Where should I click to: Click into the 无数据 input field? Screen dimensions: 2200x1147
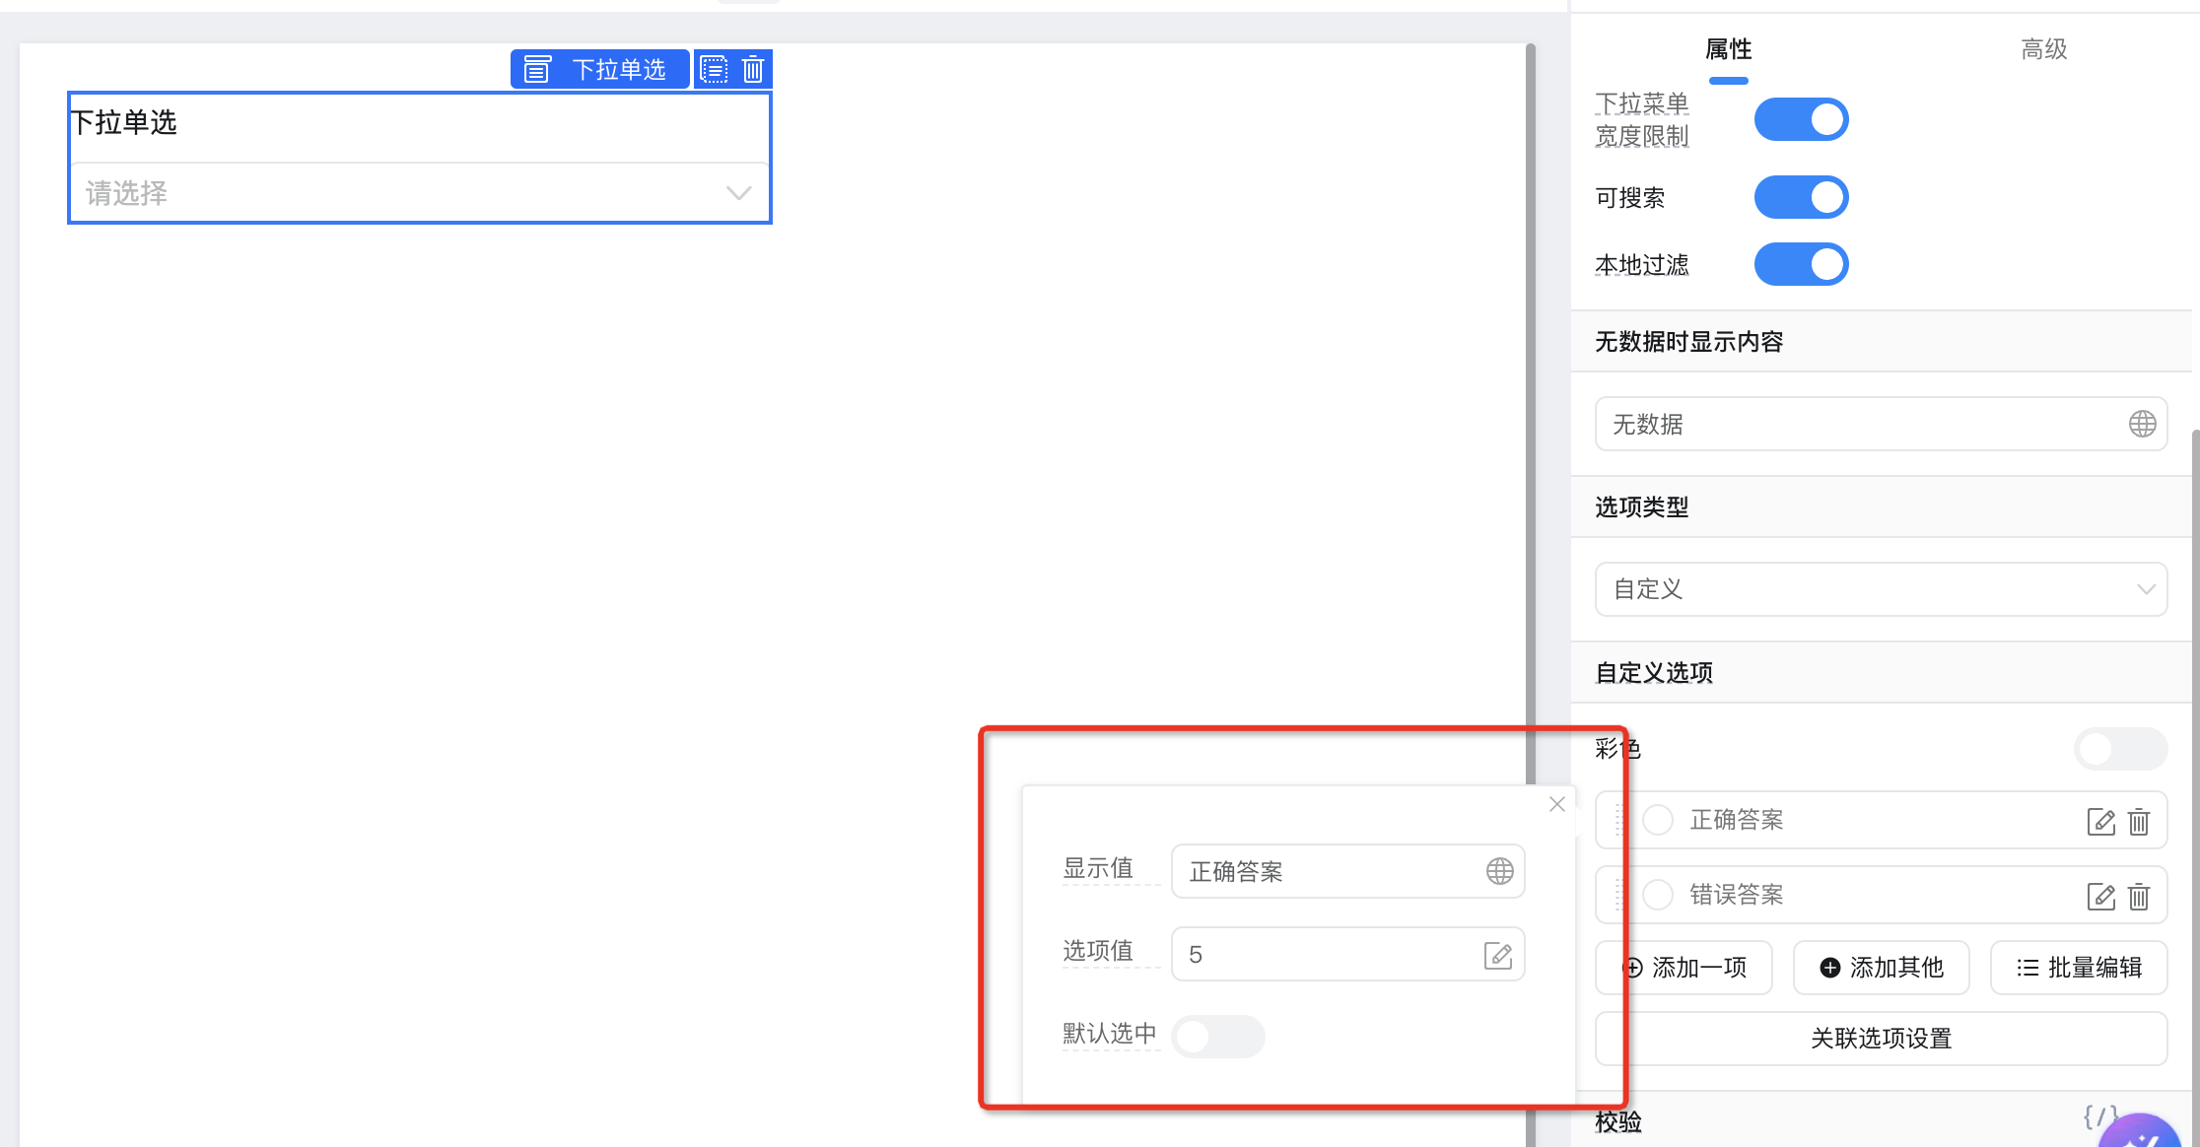pos(1881,424)
